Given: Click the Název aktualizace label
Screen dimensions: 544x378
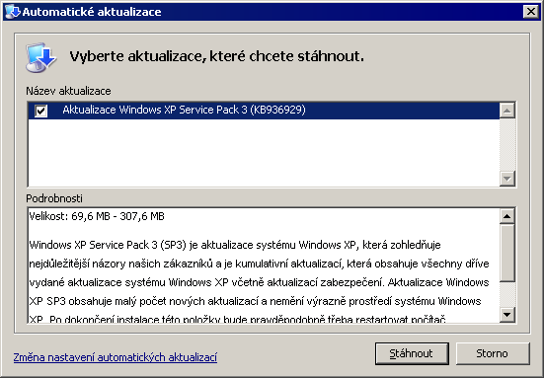Looking at the screenshot, I should point(68,91).
